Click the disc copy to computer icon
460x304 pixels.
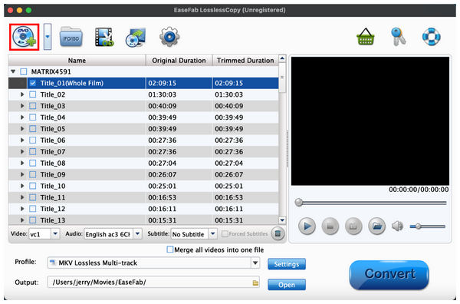(136, 37)
